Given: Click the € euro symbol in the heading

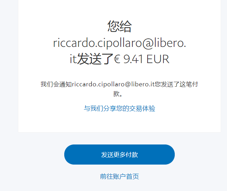Looking at the screenshot, I should (x=117, y=59).
